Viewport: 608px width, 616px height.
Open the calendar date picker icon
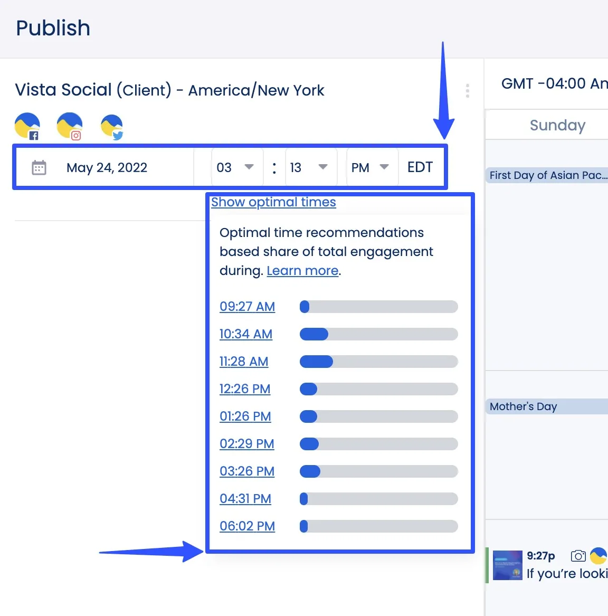click(x=39, y=168)
